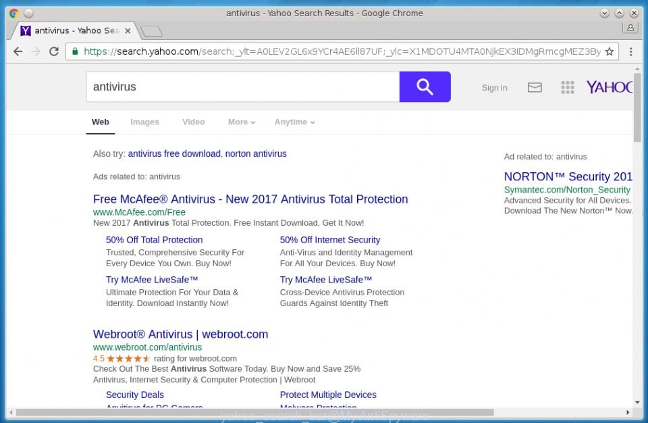Viewport: 648px width, 423px height.
Task: Click the Chrome profile person icon
Action: click(x=630, y=28)
